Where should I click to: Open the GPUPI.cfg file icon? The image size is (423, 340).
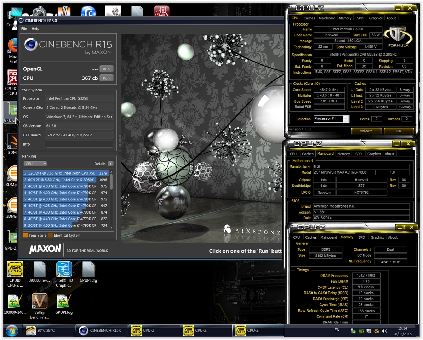coord(88,272)
